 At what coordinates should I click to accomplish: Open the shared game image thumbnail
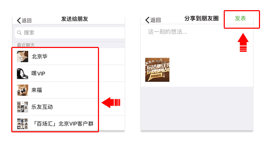pos(157,70)
